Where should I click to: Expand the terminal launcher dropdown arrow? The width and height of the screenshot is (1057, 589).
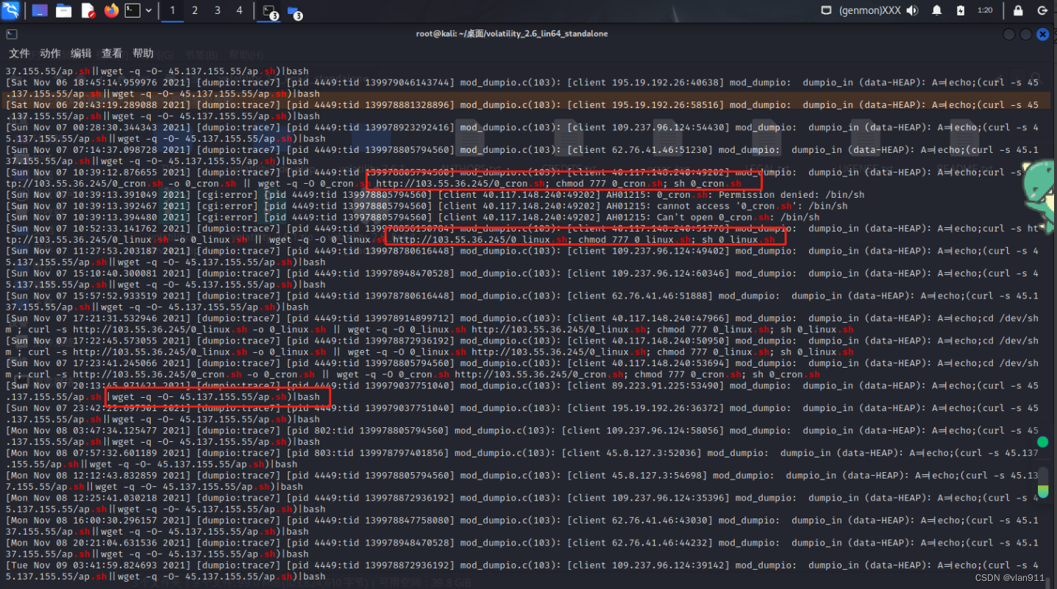pyautogui.click(x=149, y=10)
